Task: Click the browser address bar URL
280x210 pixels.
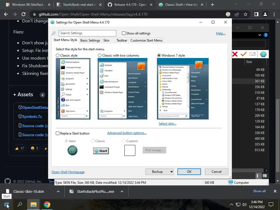Action: (x=93, y=14)
